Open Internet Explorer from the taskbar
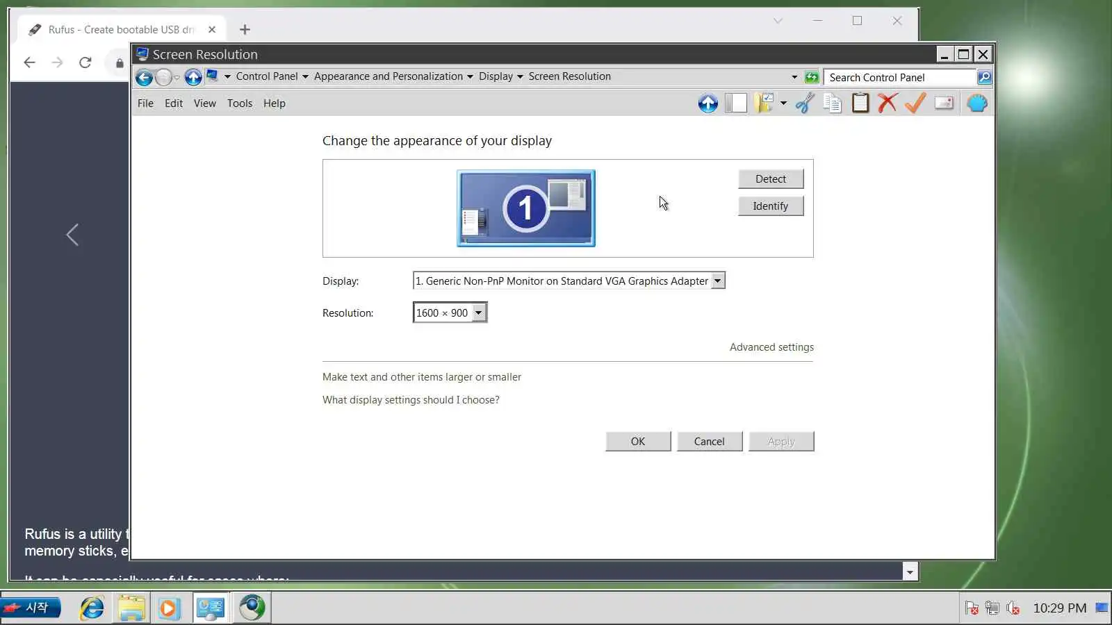This screenshot has width=1112, height=625. pos(92,608)
